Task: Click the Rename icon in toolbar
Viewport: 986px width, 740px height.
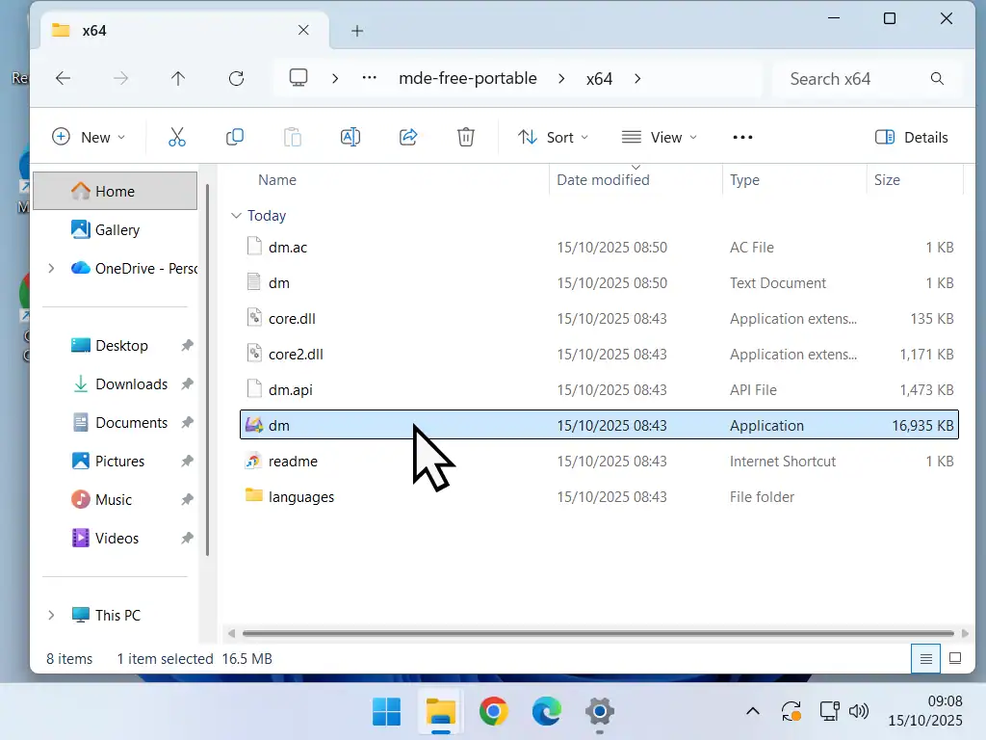Action: (350, 137)
